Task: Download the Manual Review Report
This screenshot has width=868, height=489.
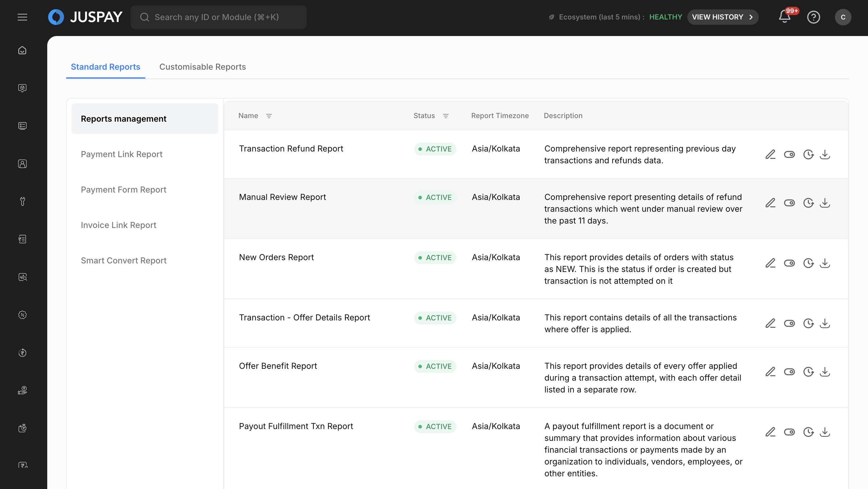Action: 825,203
